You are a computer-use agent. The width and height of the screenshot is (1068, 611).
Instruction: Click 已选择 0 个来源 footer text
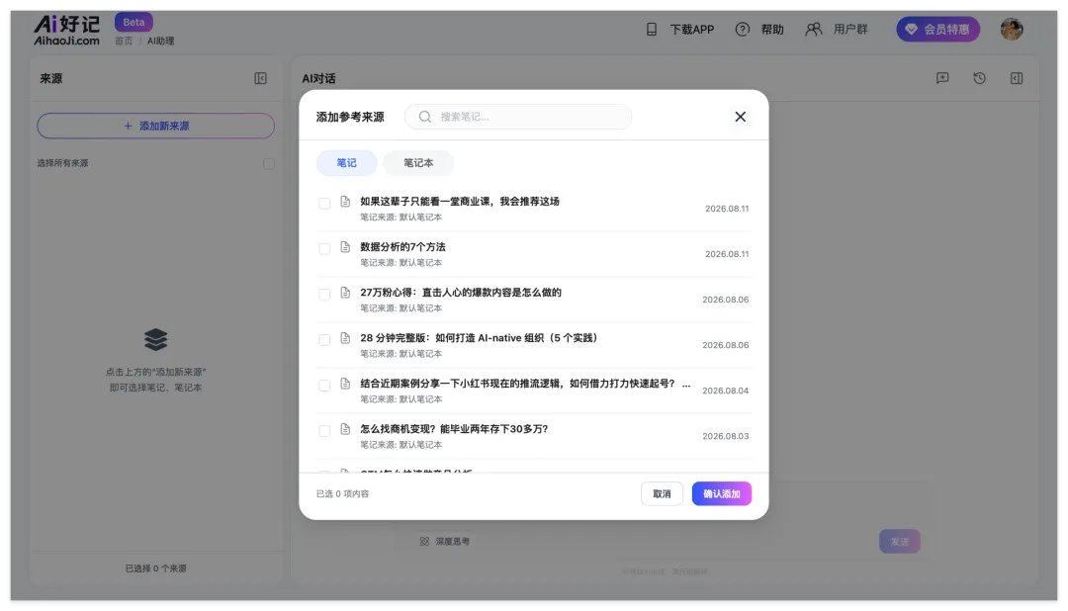pyautogui.click(x=156, y=568)
